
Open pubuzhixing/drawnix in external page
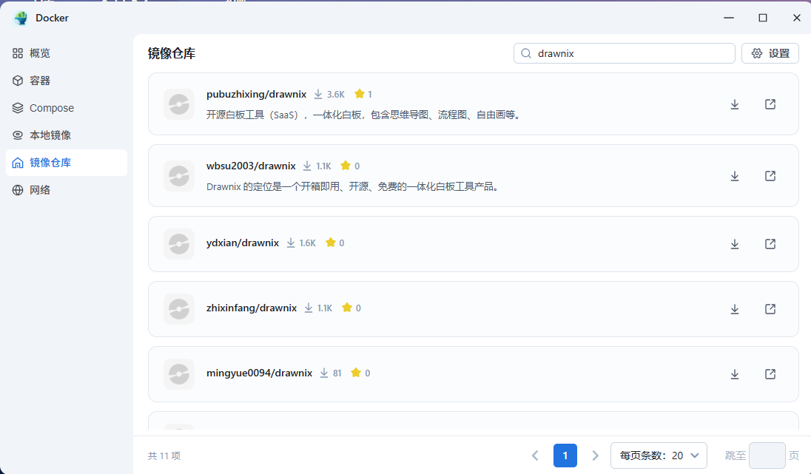pos(770,104)
